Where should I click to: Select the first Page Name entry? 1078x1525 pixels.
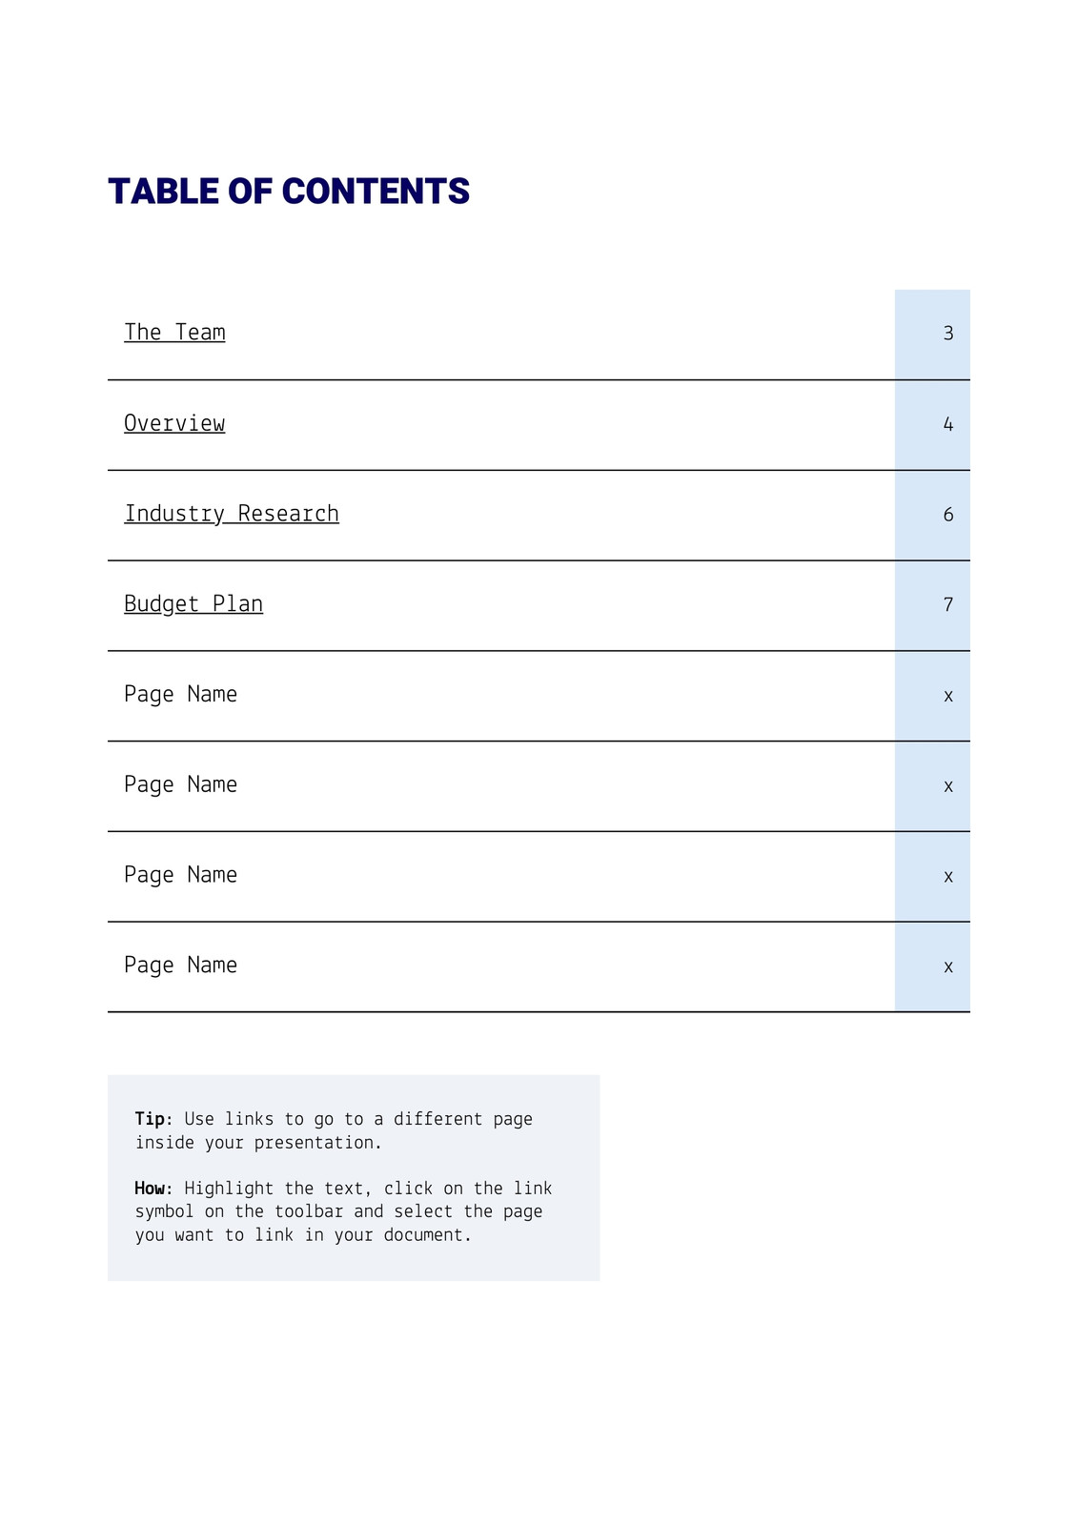click(180, 695)
